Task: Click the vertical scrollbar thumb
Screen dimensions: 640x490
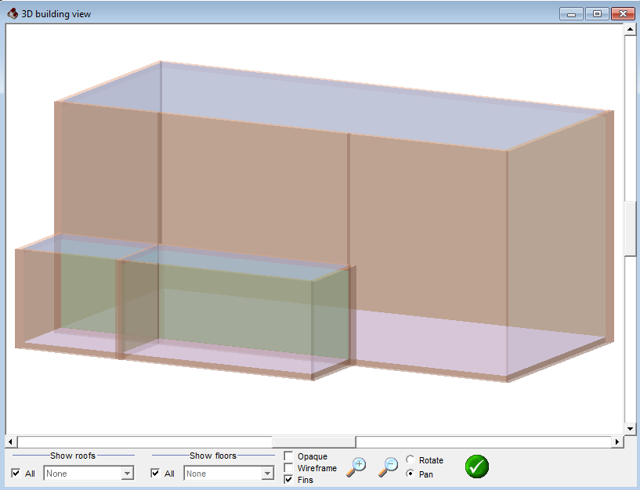Action: click(630, 229)
